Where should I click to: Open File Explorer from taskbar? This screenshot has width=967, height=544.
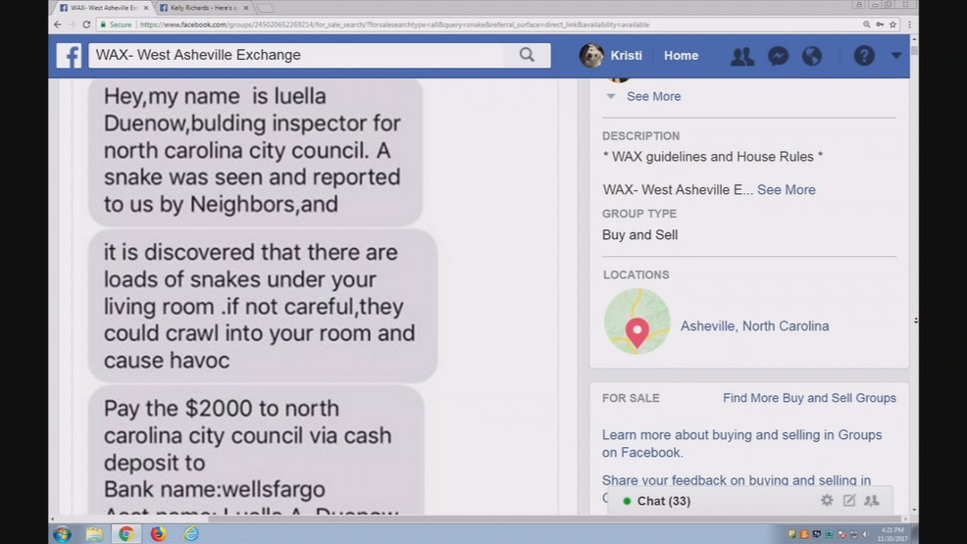tap(94, 533)
